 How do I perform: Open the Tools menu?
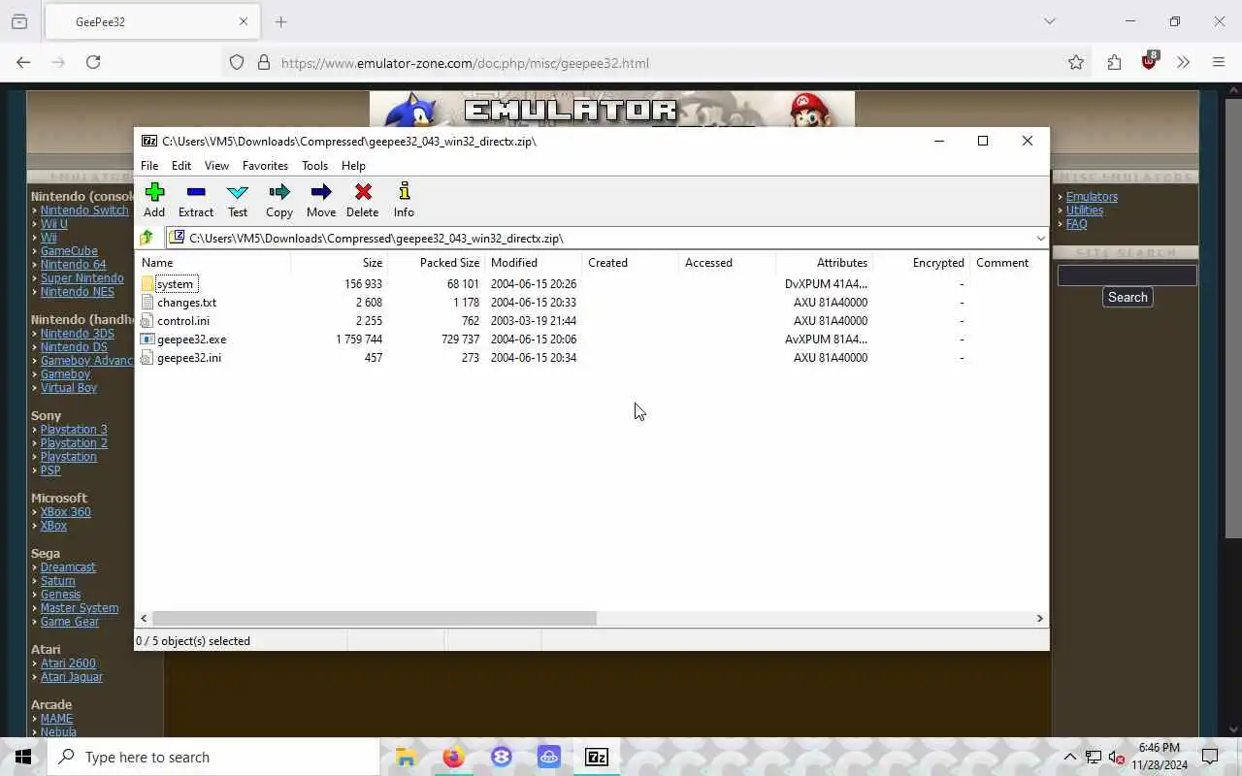(314, 166)
